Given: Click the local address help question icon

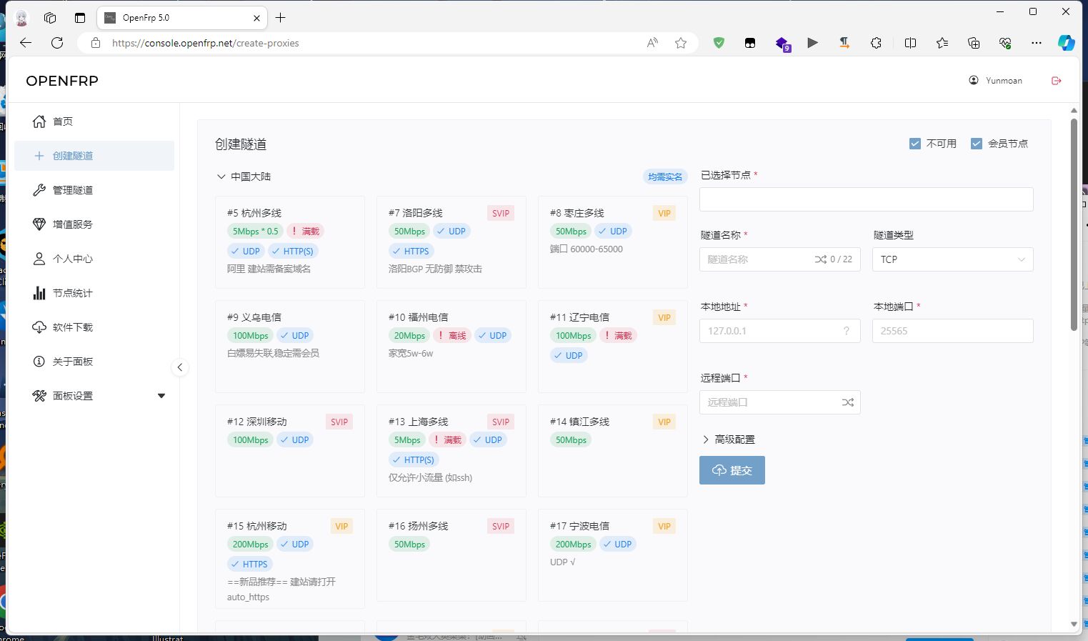Looking at the screenshot, I should point(847,331).
